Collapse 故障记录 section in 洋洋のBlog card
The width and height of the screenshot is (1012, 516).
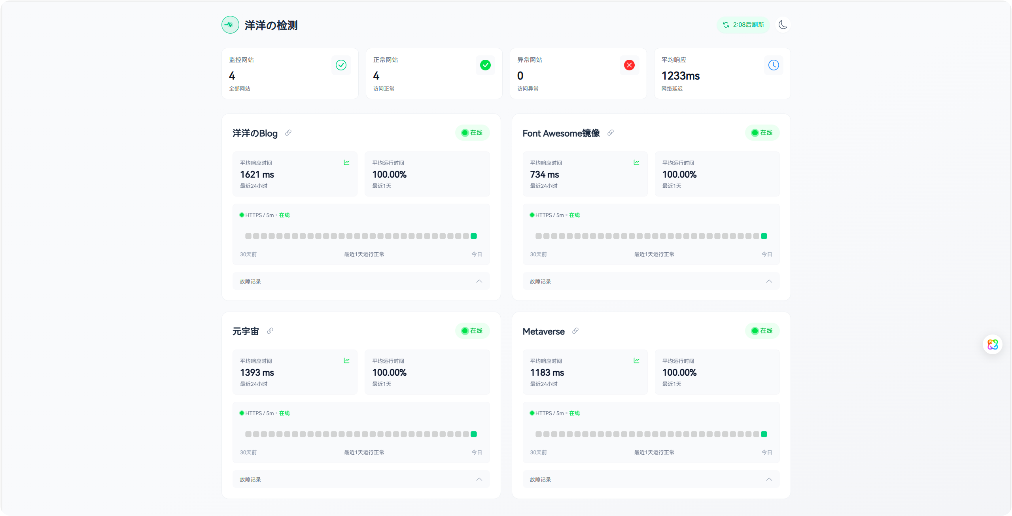(479, 281)
